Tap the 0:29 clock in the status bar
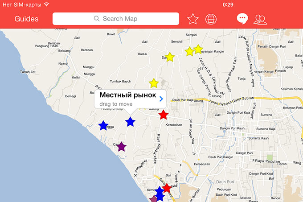Viewport: 303px width, 202px height. pyautogui.click(x=228, y=4)
